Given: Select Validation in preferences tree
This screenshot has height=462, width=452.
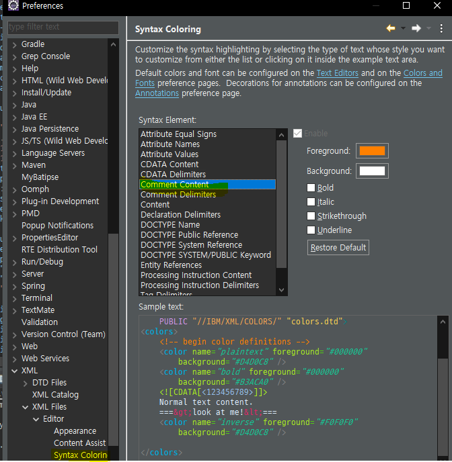Looking at the screenshot, I should click(40, 322).
